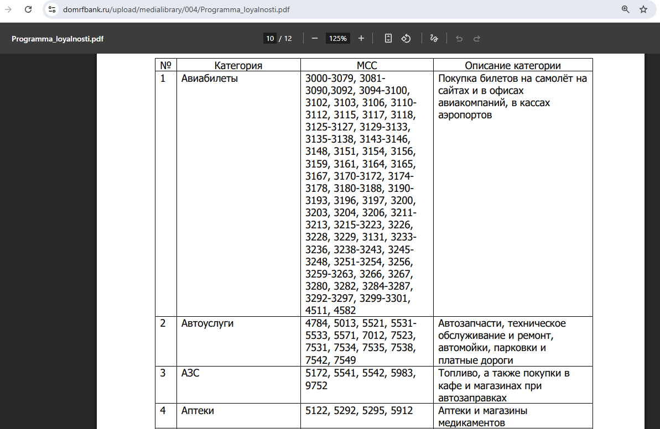
Task: Rotate the PDF counterclockwise
Action: 406,38
